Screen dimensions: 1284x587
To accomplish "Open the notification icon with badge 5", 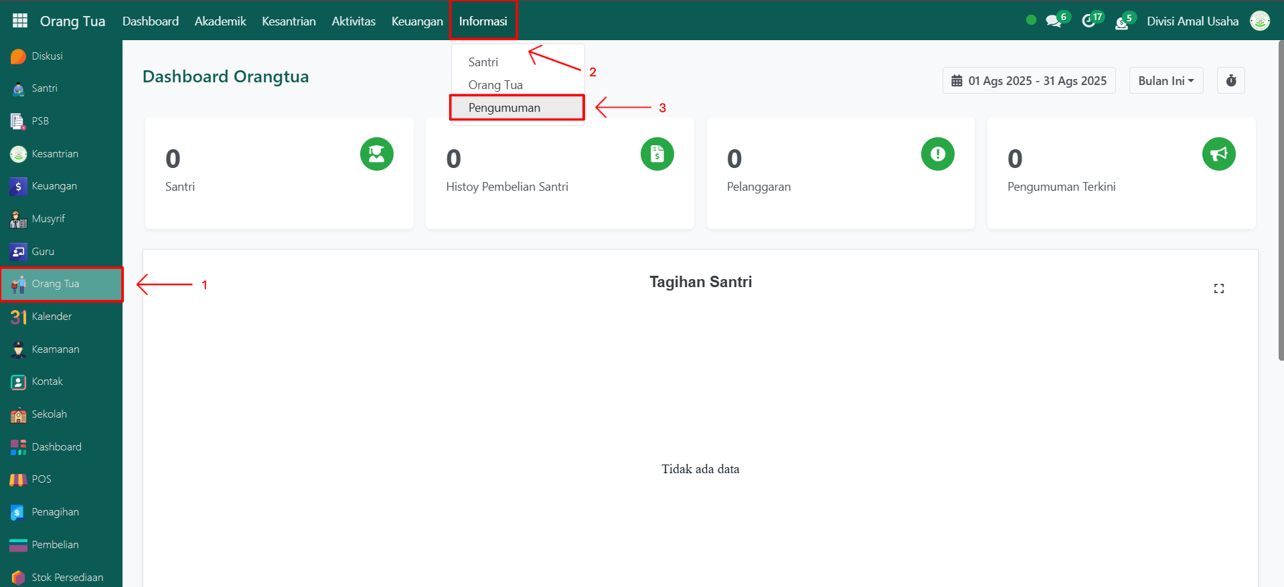I will pos(1122,23).
